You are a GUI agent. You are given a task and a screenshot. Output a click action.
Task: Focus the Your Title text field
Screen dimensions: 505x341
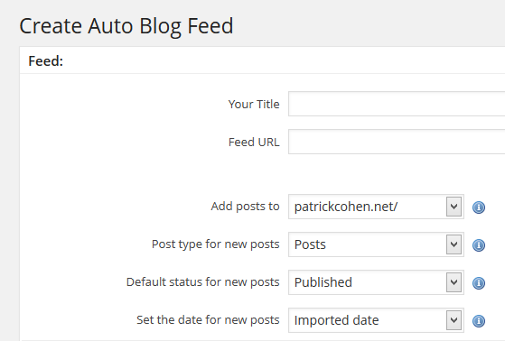[x=397, y=104]
